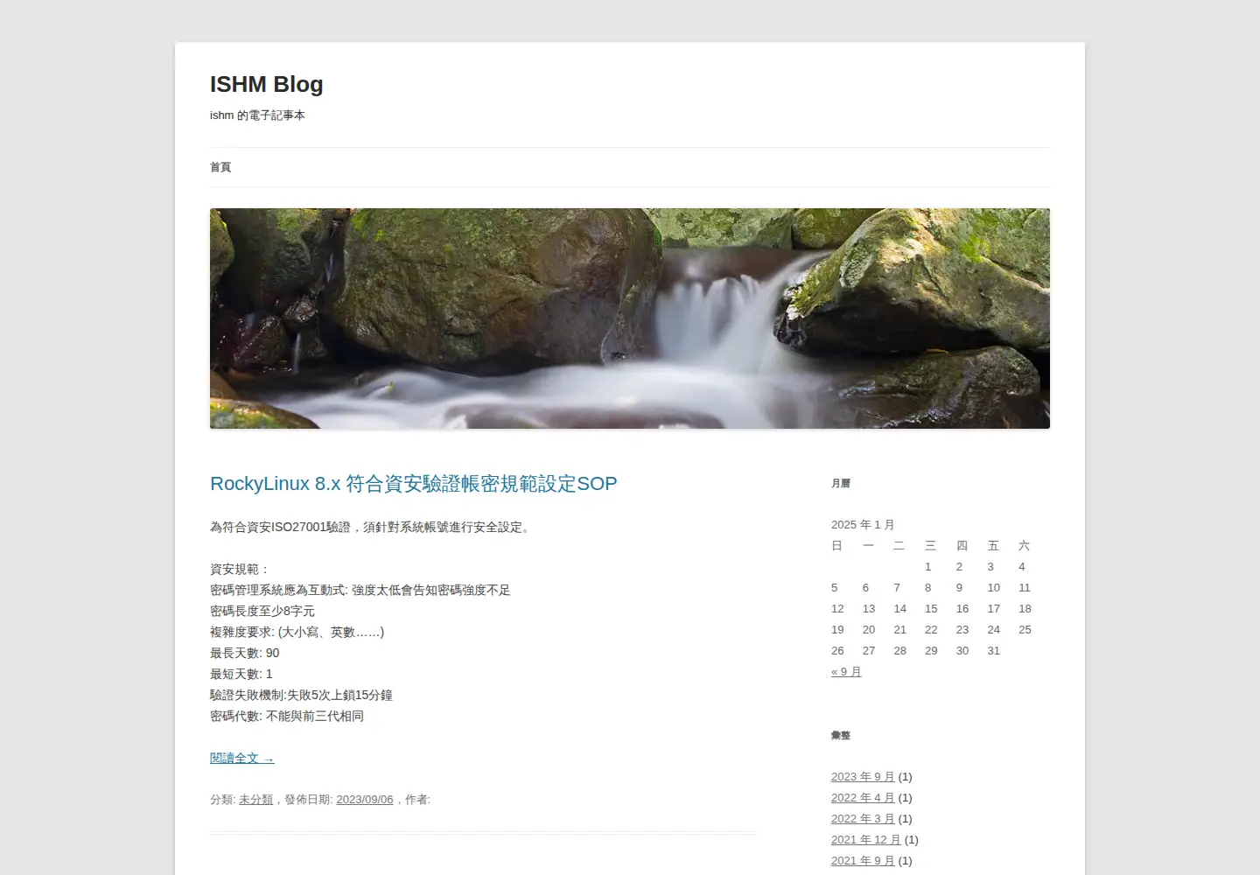Click calendar day 25
Viewport: 1260px width, 875px height.
1025,630
